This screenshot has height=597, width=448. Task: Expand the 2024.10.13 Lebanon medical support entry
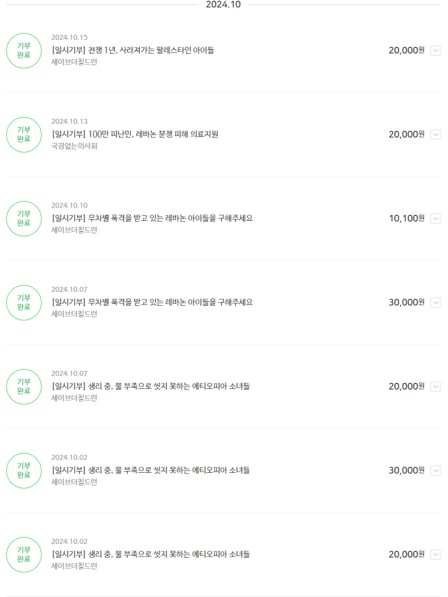(436, 134)
